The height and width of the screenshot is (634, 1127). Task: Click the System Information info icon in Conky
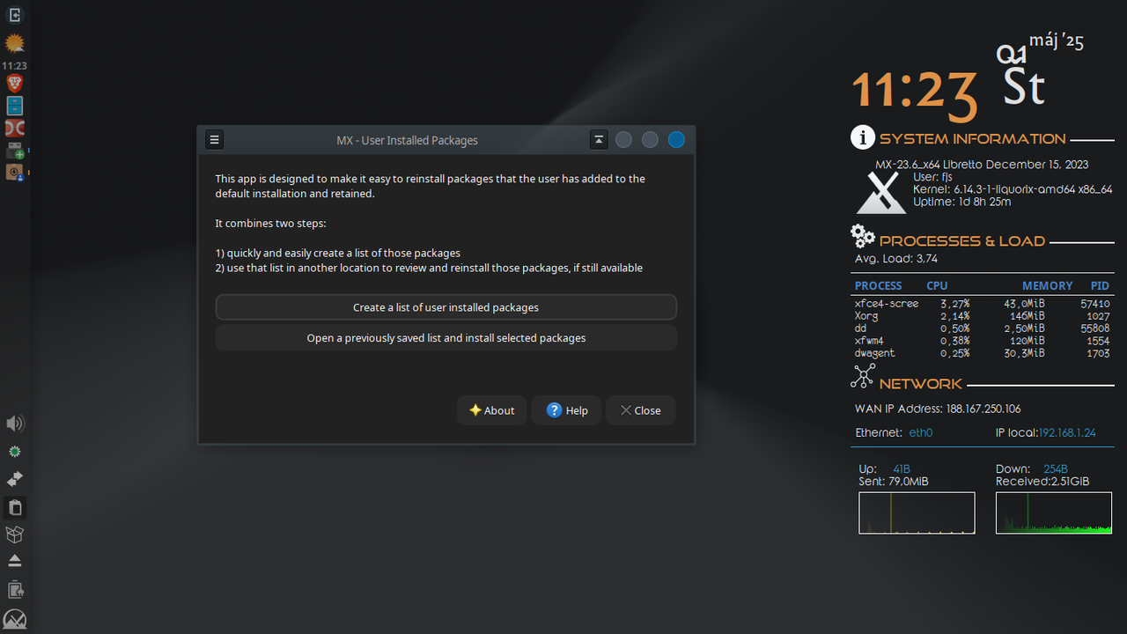(863, 137)
